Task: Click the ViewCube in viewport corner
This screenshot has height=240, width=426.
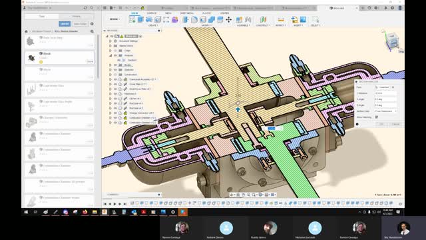Action: (393, 41)
